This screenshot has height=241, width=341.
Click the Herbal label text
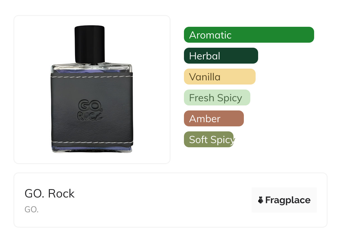(205, 56)
